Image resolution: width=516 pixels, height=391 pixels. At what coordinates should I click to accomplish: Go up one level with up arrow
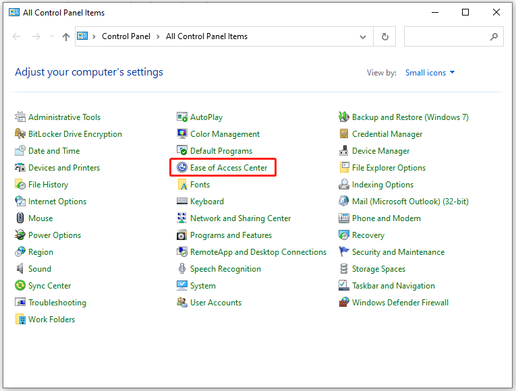(65, 37)
